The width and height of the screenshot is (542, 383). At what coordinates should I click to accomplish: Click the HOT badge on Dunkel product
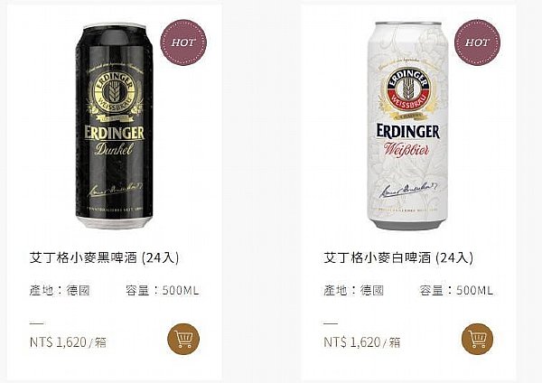point(183,42)
